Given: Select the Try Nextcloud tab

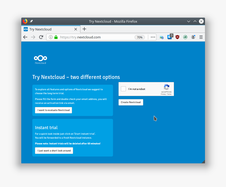Looking at the screenshot, I should [x=51, y=29].
